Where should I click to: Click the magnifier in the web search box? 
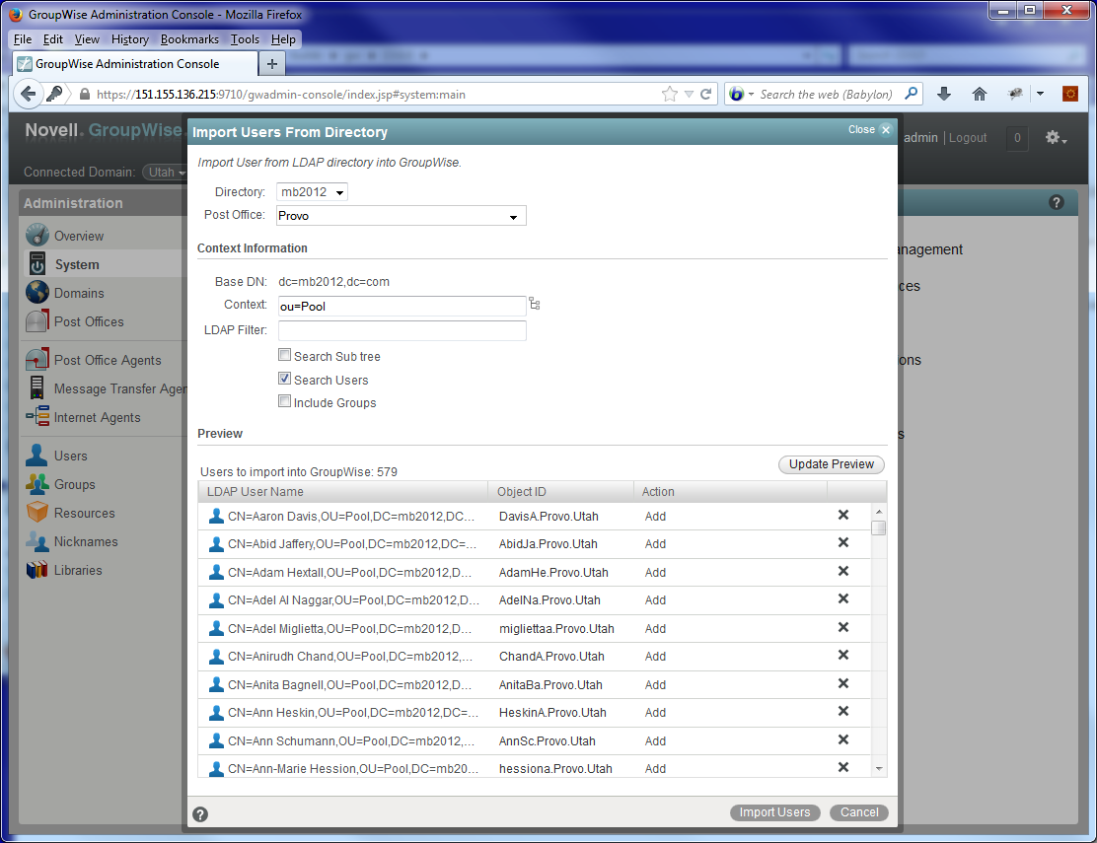point(911,94)
